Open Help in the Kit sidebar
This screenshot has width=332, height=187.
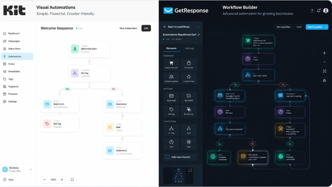[8, 180]
